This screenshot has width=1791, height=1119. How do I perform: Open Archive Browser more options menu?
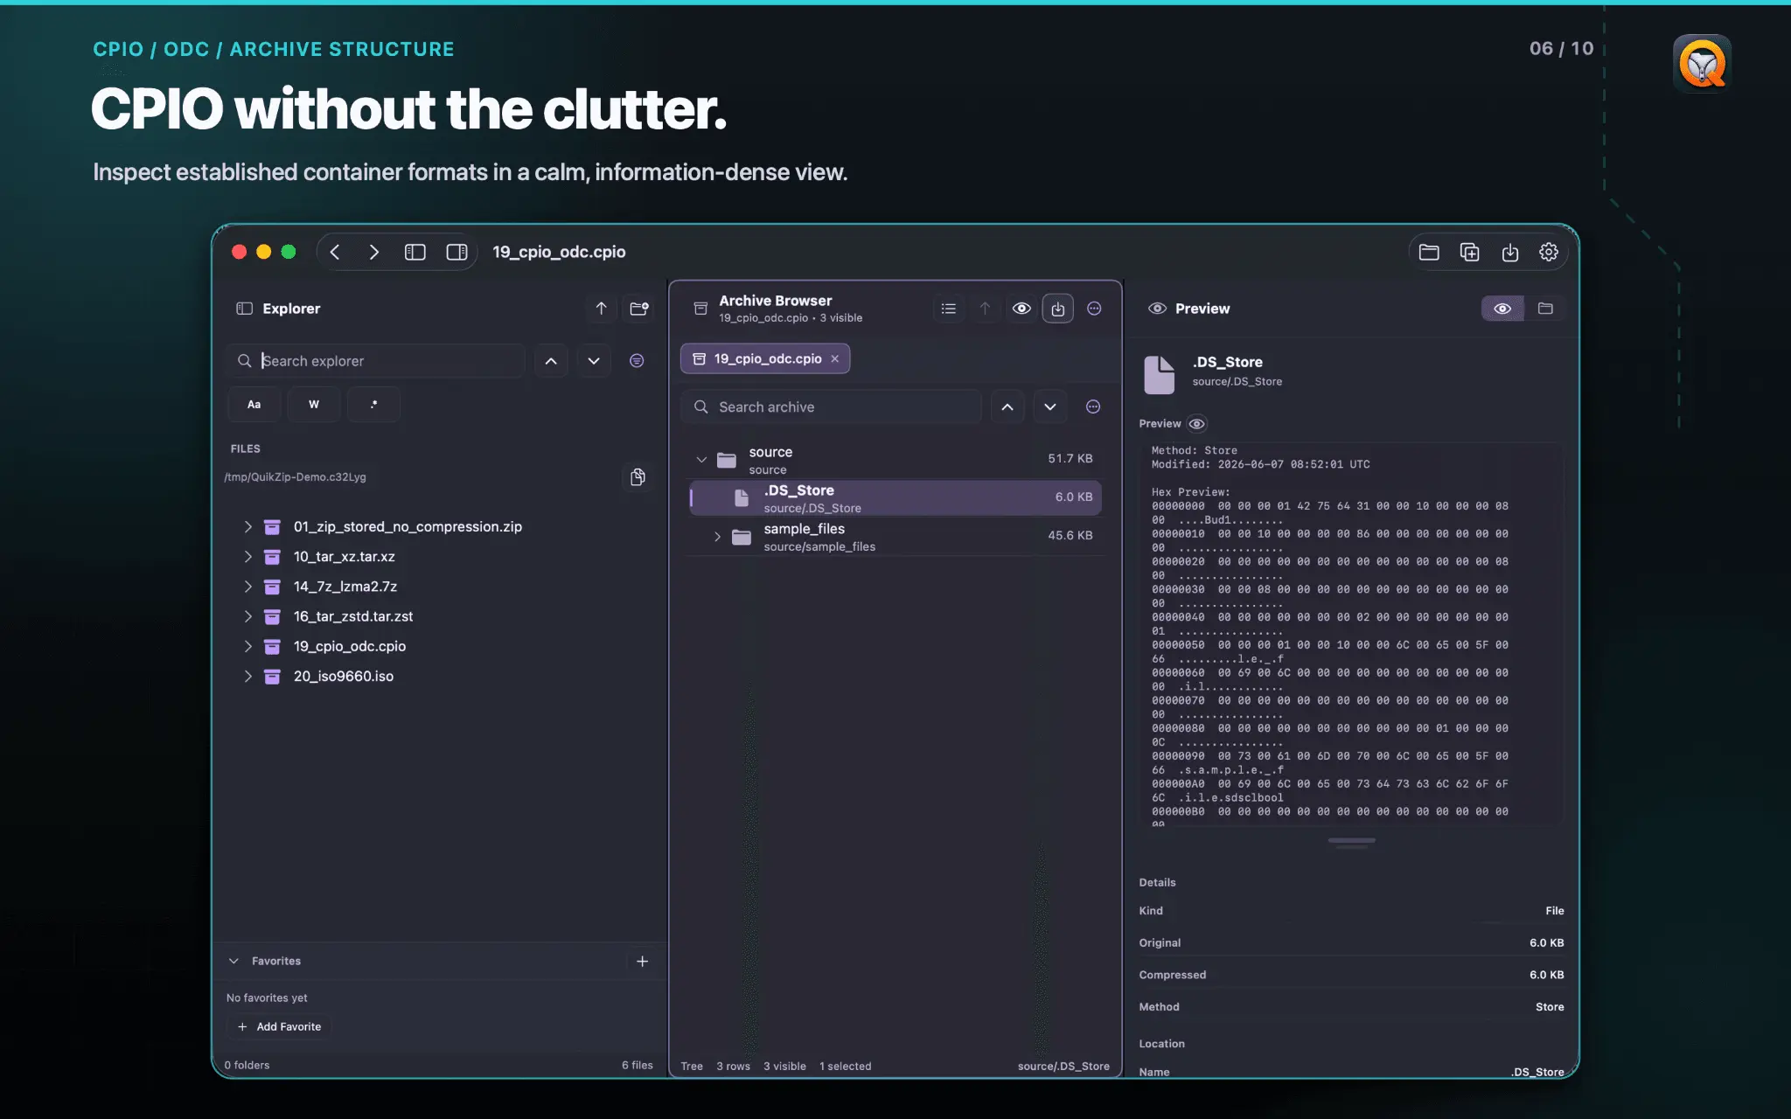pos(1094,309)
